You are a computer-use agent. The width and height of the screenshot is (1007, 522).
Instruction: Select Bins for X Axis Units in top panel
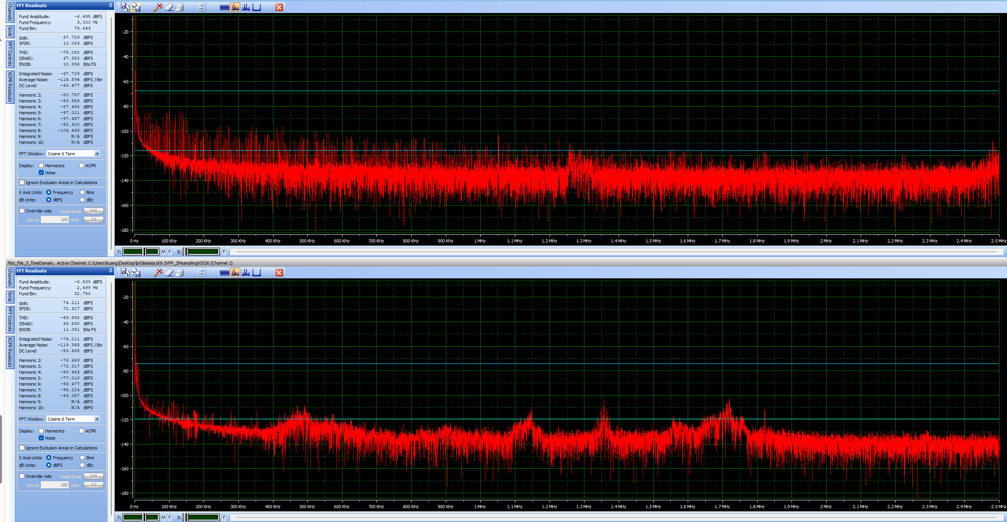(x=82, y=192)
